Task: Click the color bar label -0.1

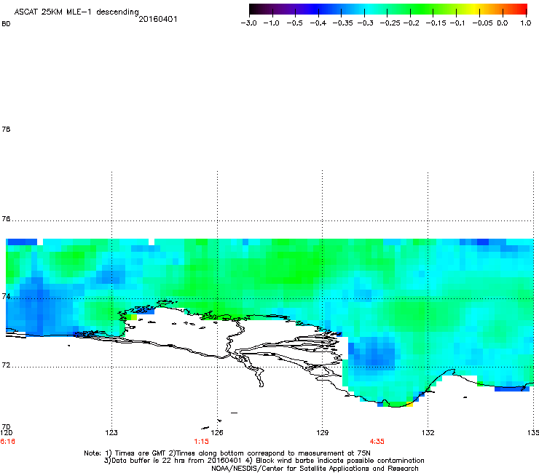Action: pos(457,23)
